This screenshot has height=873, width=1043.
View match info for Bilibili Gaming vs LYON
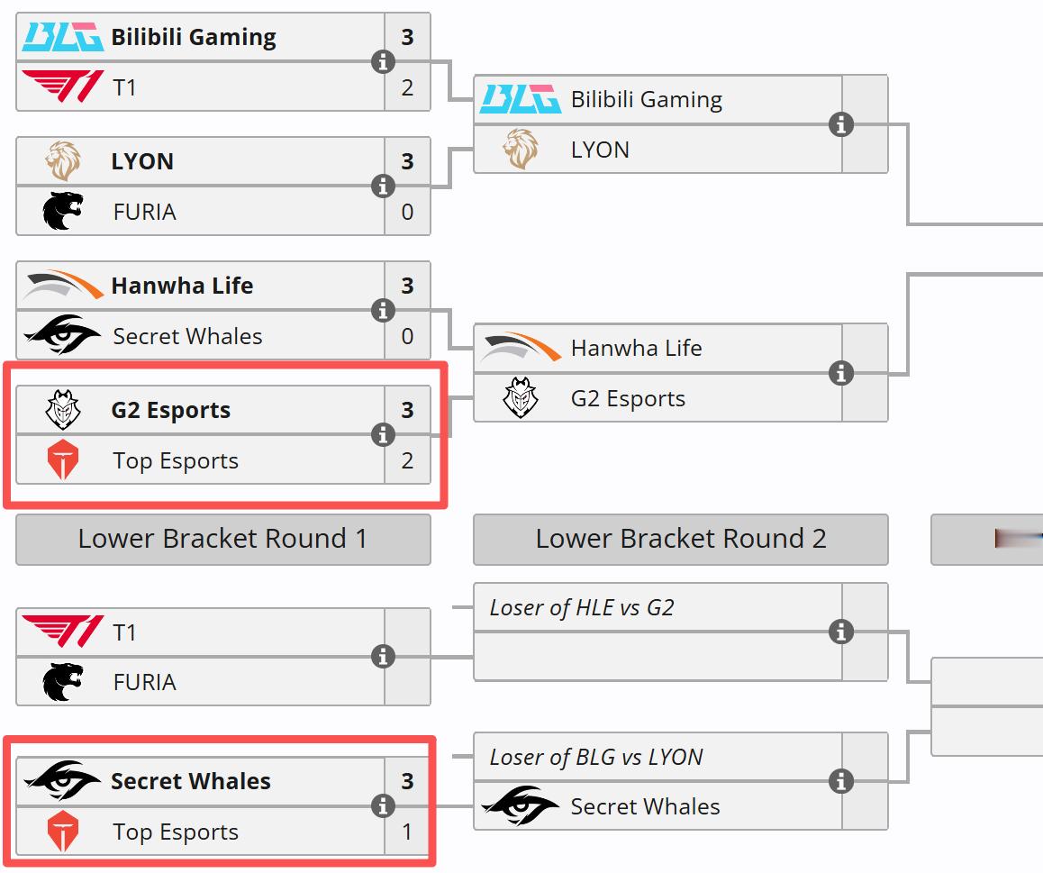(x=840, y=124)
